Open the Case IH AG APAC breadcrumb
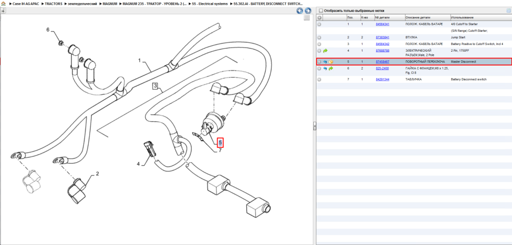 (x=26, y=4)
